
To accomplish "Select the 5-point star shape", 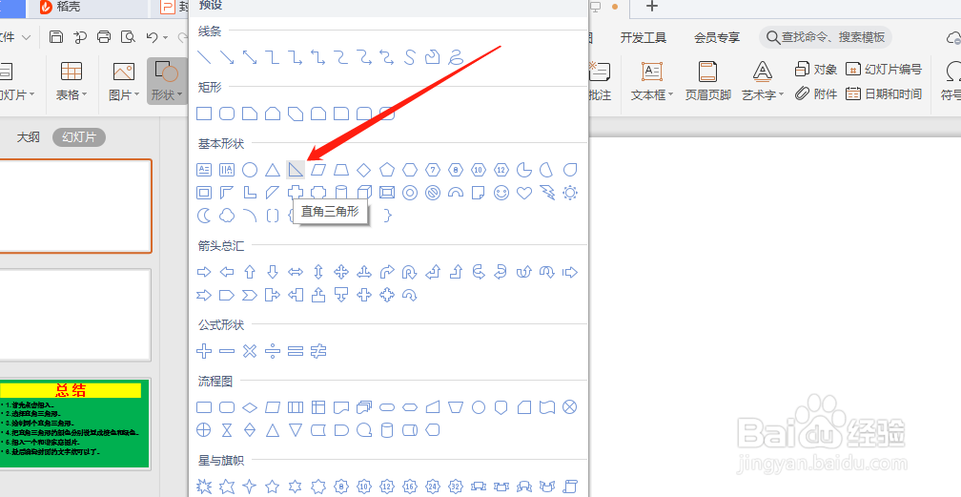I will click(x=273, y=487).
